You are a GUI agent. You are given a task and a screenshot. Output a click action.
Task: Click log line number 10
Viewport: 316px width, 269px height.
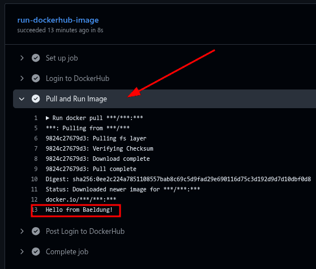34,179
